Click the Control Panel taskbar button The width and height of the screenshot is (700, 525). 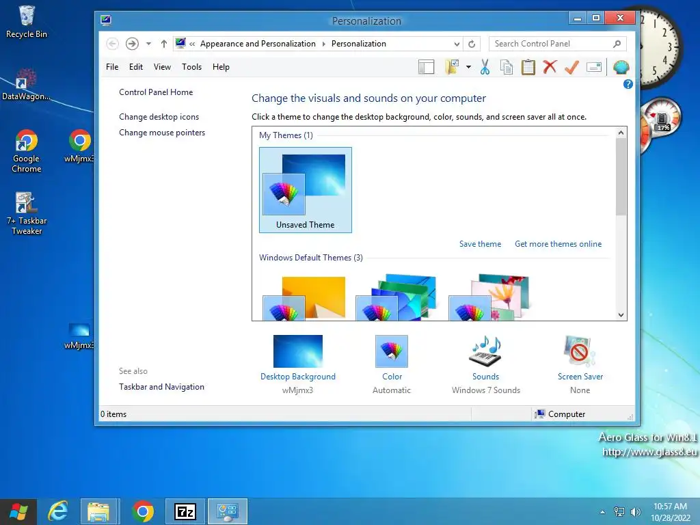[x=228, y=511]
